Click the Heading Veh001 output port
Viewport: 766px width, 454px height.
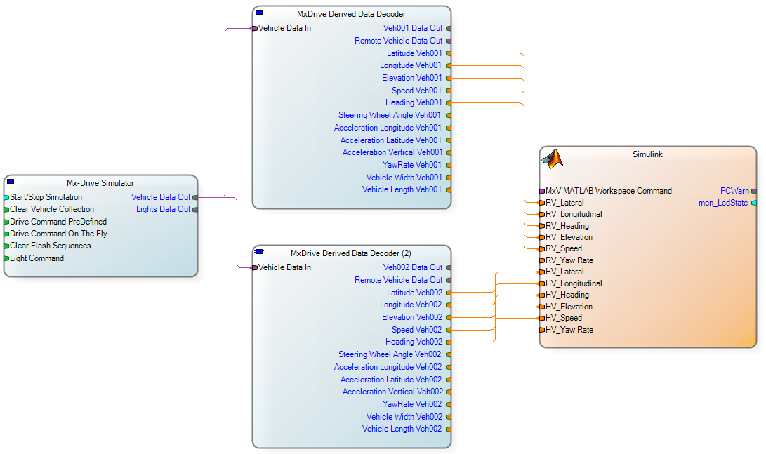tap(449, 103)
